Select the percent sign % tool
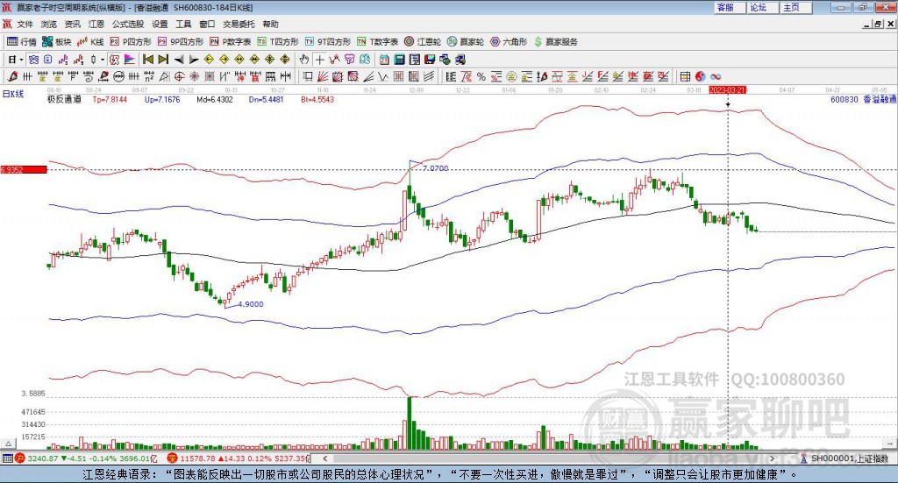 [481, 76]
